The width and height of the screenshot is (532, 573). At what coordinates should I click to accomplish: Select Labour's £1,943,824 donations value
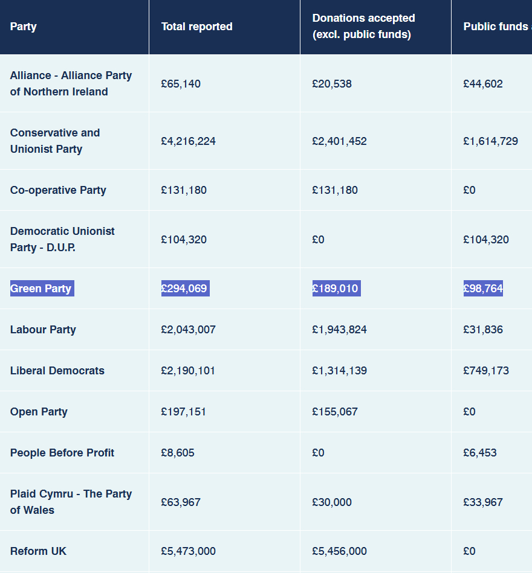coord(339,330)
